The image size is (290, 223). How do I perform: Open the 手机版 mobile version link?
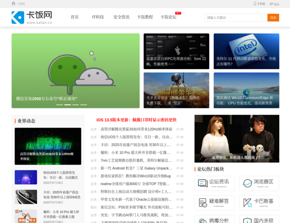click(260, 4)
